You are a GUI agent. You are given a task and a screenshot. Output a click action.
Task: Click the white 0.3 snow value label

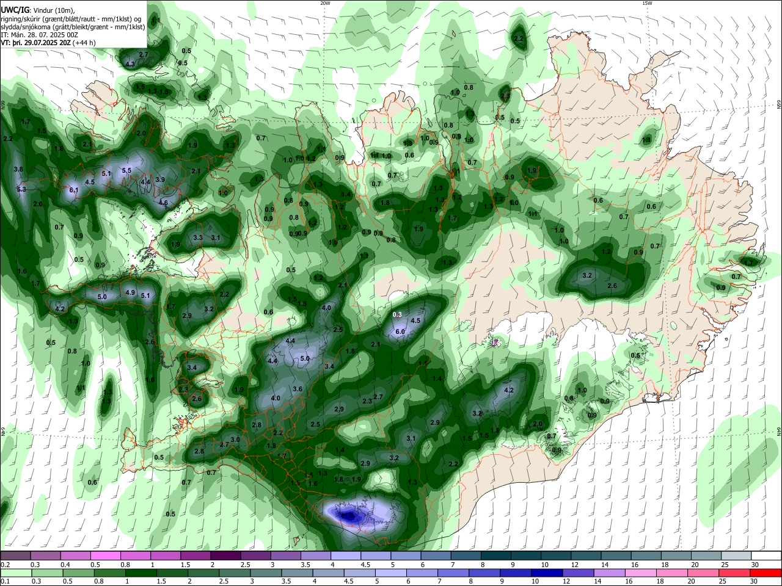(x=397, y=315)
